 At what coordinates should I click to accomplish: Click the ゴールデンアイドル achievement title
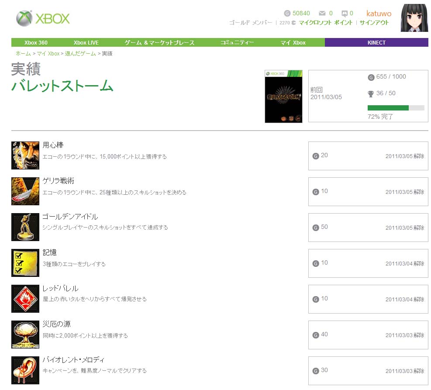[70, 217]
